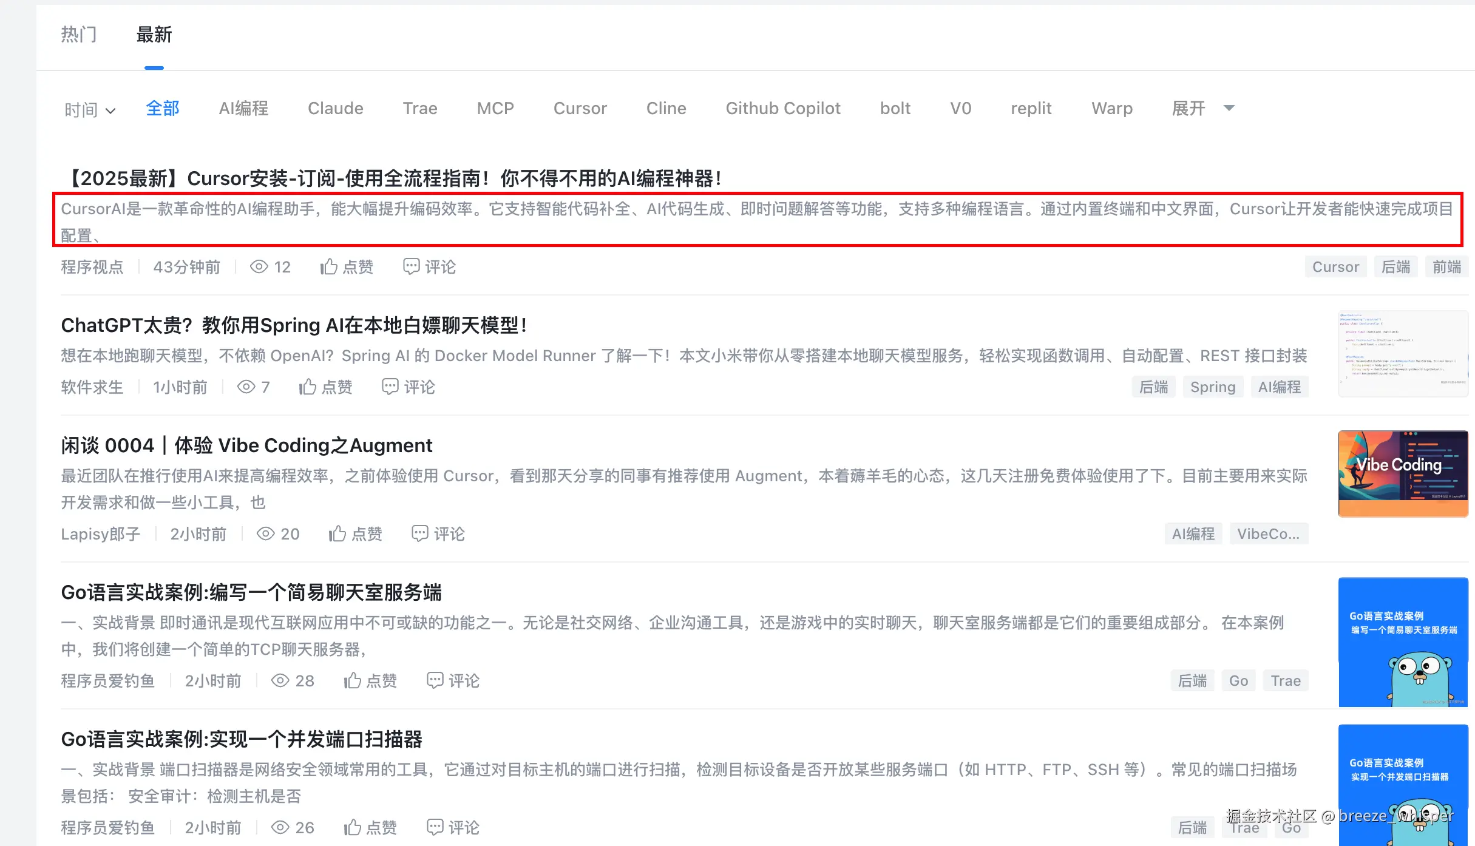The image size is (1475, 846).
Task: Click the eye icon showing 12 views
Action: coord(259,266)
